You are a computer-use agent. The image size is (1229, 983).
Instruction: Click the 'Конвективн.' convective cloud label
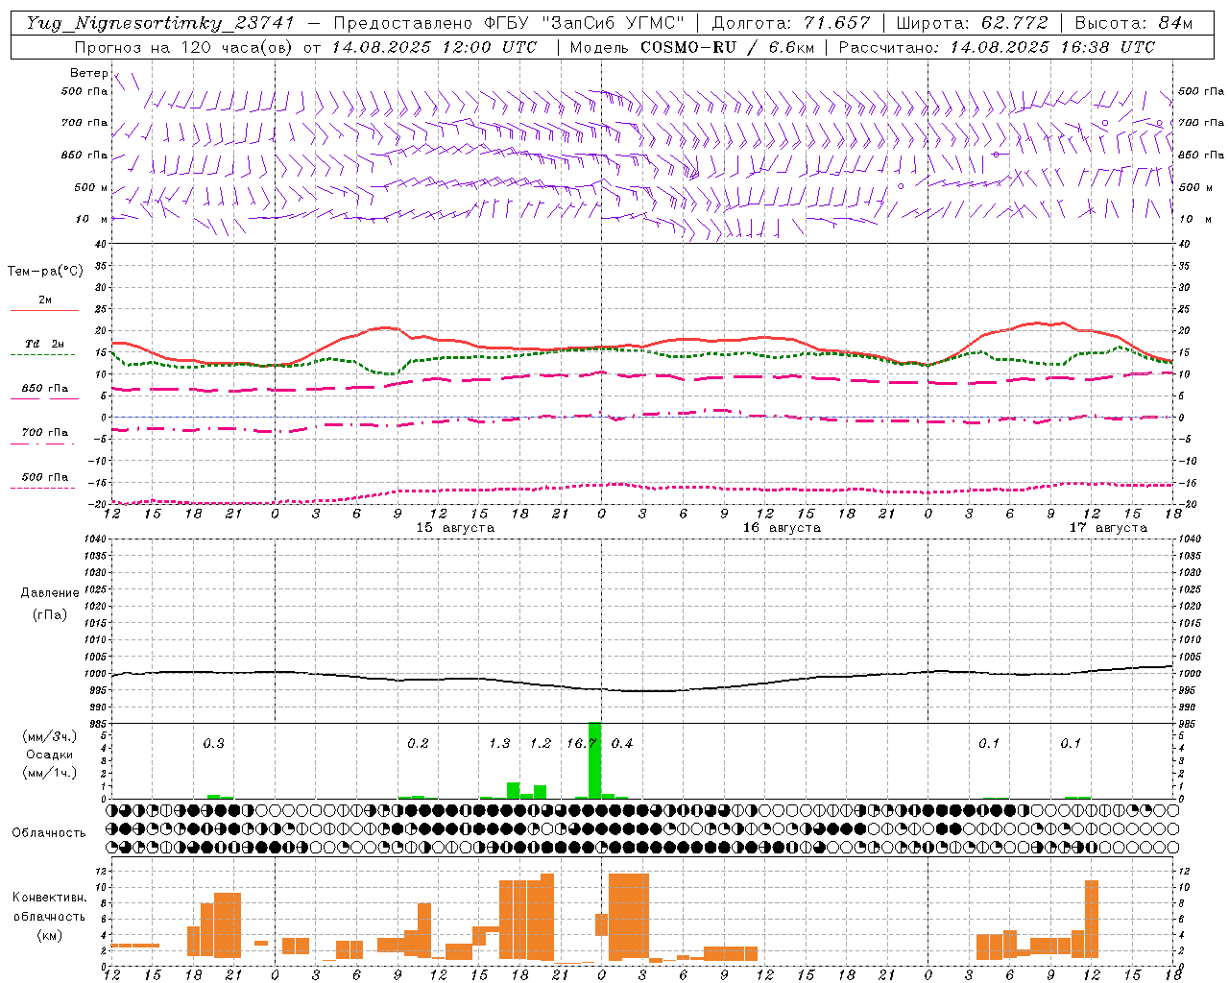click(49, 898)
